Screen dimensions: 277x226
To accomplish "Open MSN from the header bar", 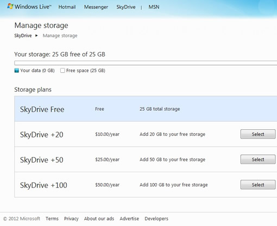I will click(x=154, y=7).
